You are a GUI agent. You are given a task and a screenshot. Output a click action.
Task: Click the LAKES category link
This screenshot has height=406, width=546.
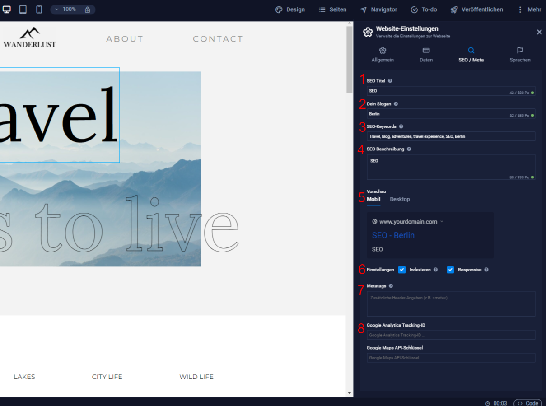pos(24,377)
